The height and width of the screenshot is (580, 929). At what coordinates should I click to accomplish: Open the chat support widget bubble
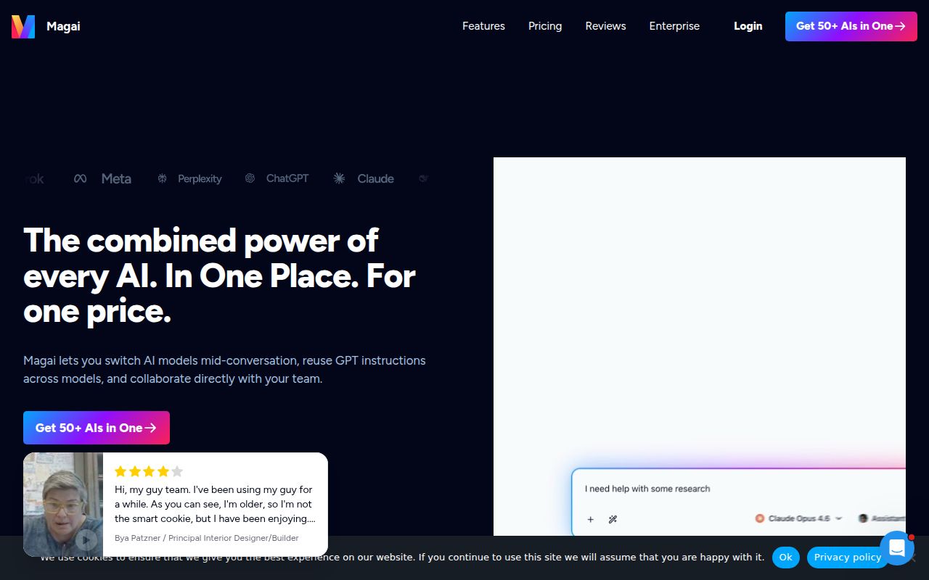(897, 548)
